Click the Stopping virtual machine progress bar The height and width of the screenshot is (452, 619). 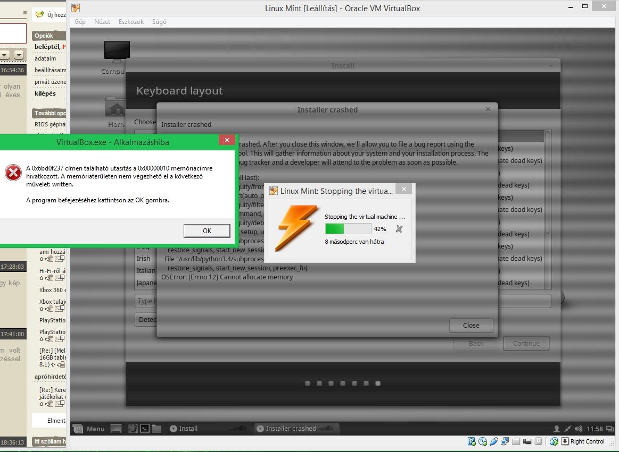348,228
